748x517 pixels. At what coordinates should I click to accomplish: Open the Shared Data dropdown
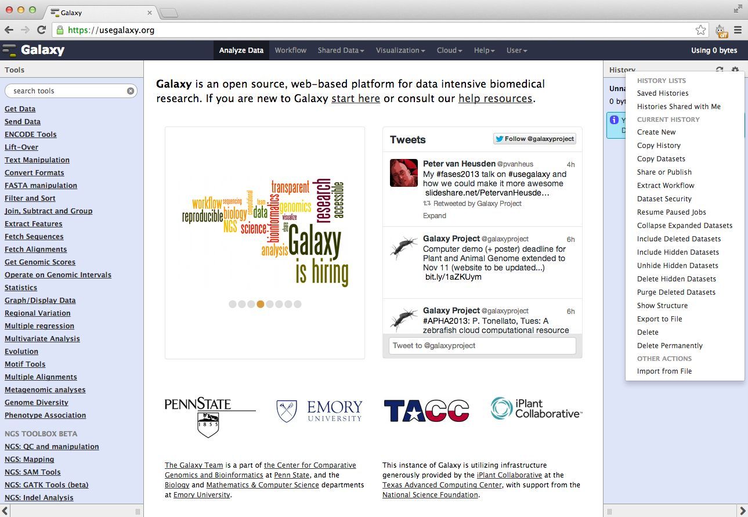pyautogui.click(x=341, y=50)
